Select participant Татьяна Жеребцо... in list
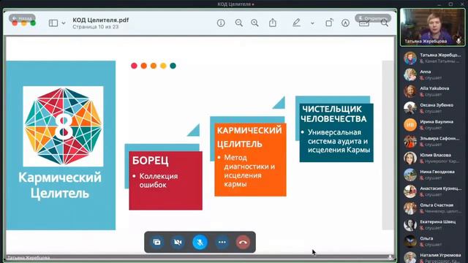468x263 pixels. tap(432, 58)
